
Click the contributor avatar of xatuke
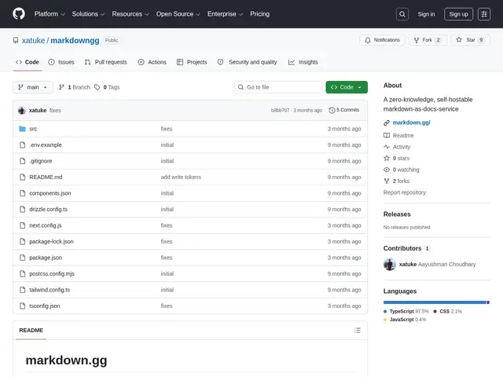click(x=390, y=265)
